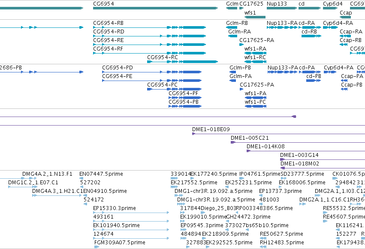365x249 pixels.
Task: Select the CG17625 gene label
Action: click(x=251, y=4)
